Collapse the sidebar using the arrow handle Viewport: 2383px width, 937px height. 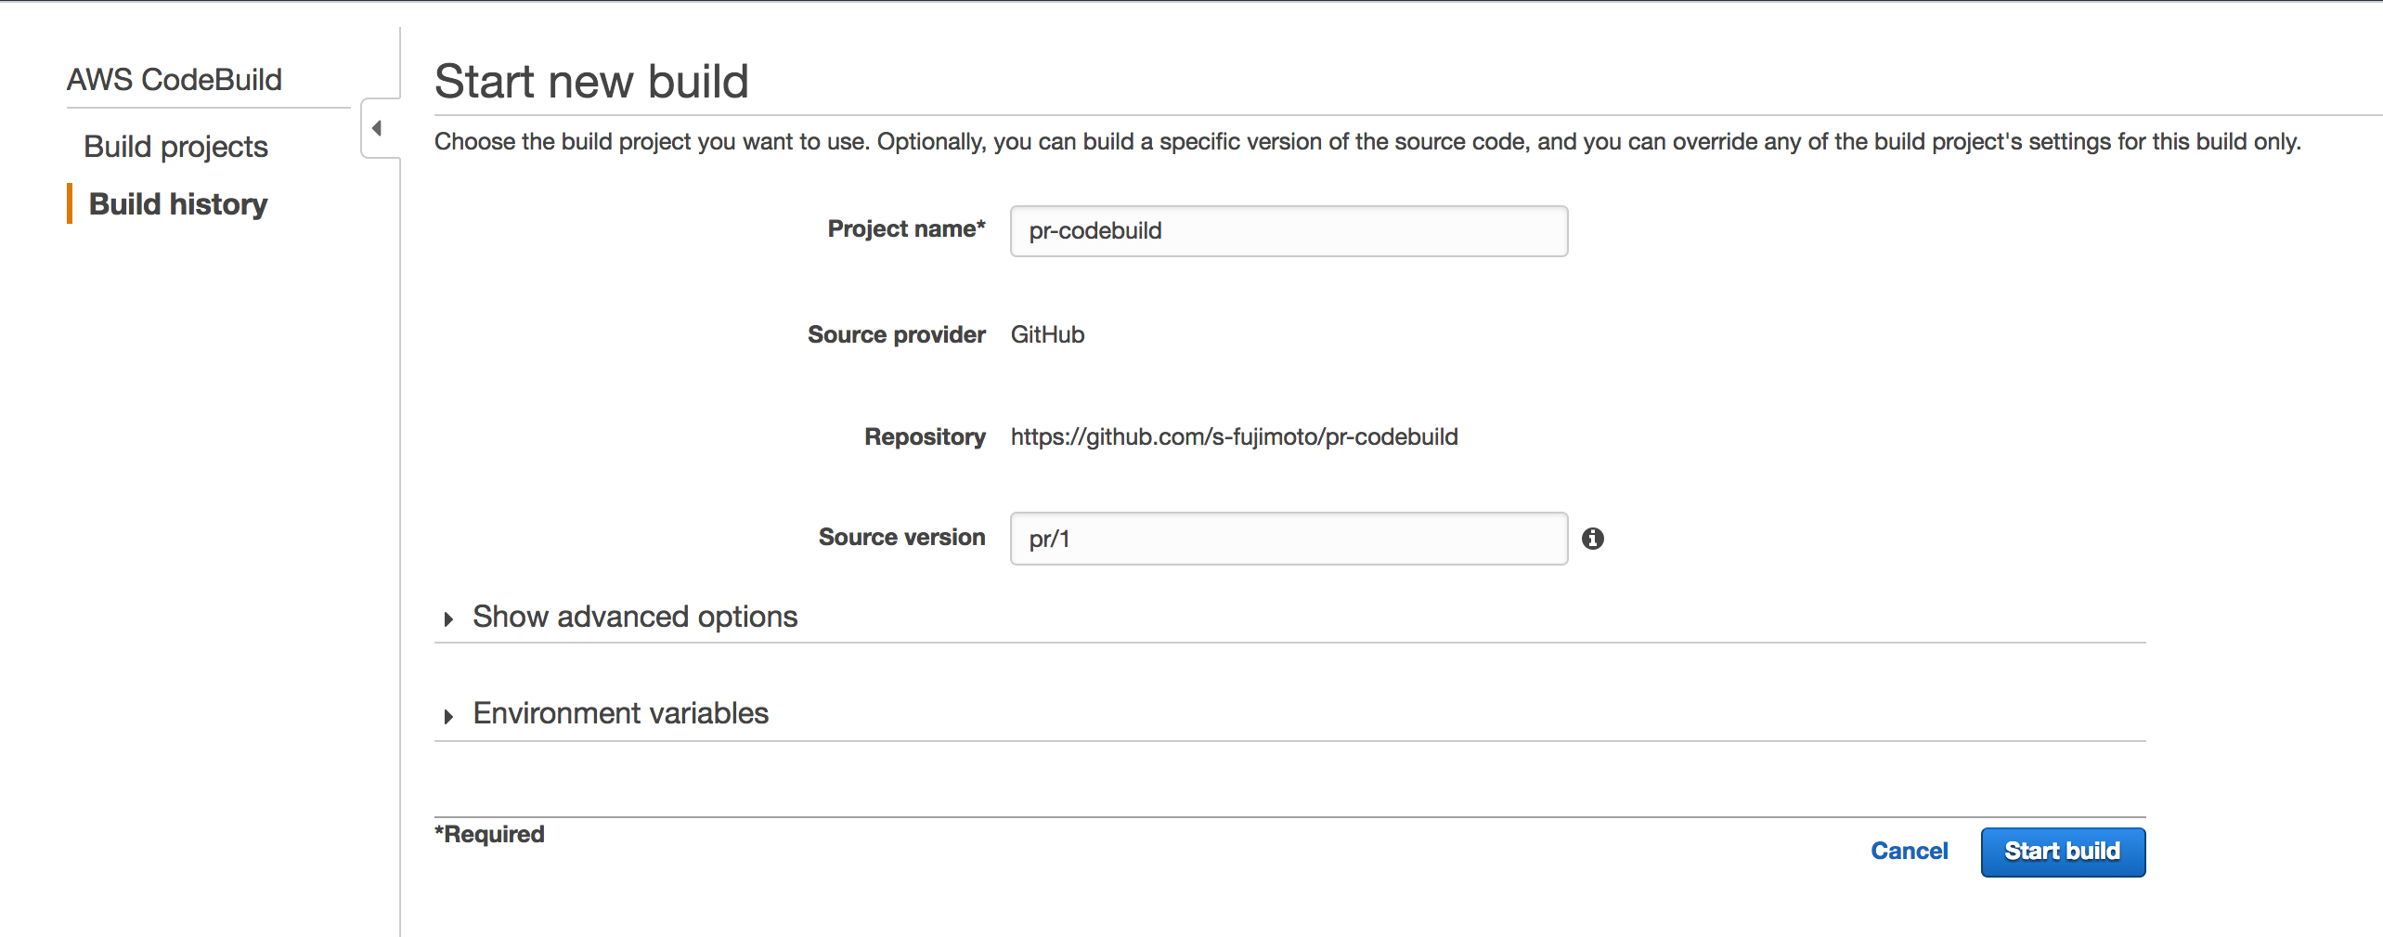click(378, 128)
